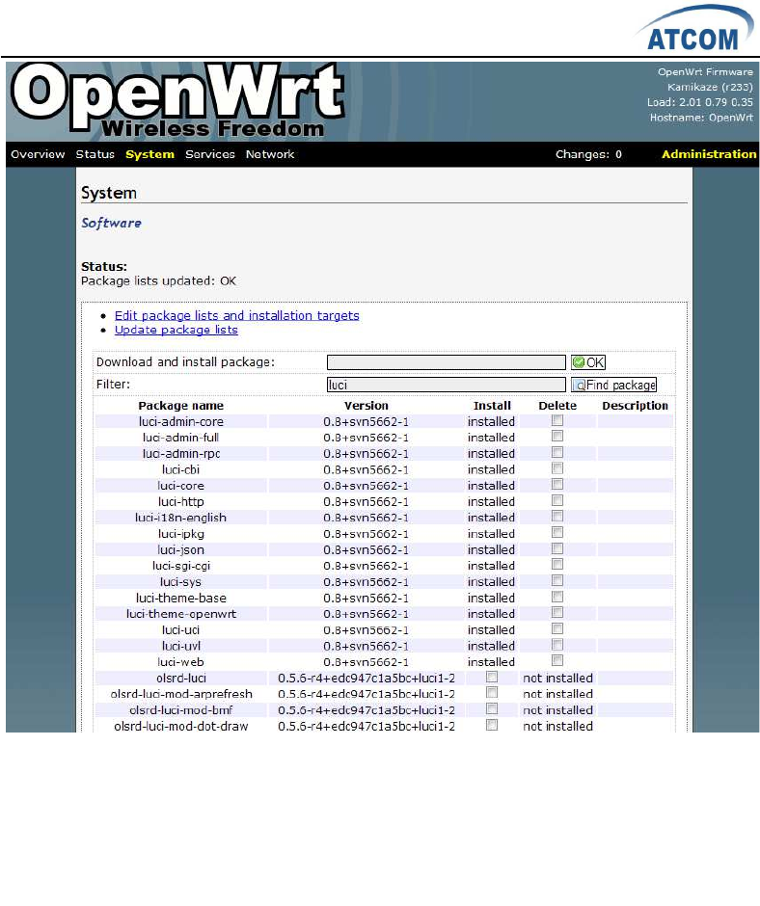Check delete box for luci-admin-core

point(557,420)
